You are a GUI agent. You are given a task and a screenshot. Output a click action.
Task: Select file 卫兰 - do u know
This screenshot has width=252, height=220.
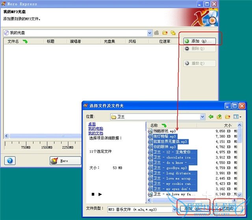174,163
